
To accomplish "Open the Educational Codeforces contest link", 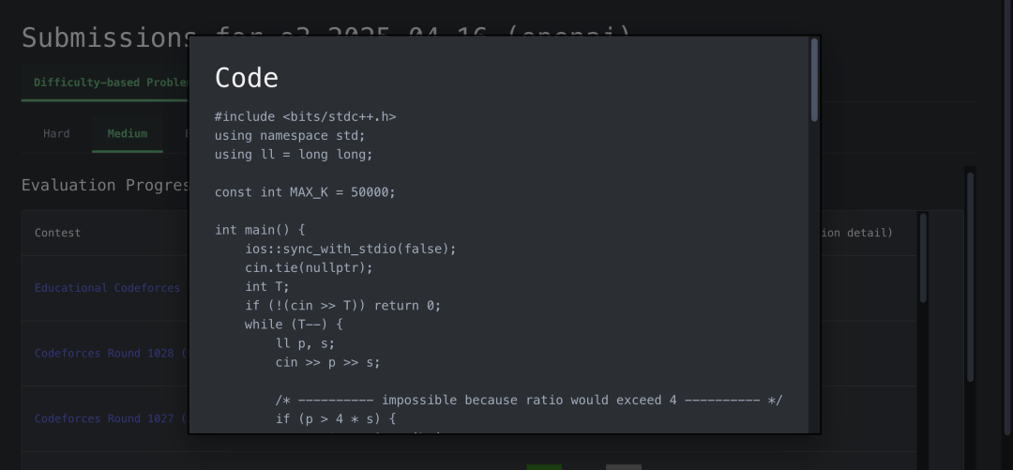I will coord(107,288).
